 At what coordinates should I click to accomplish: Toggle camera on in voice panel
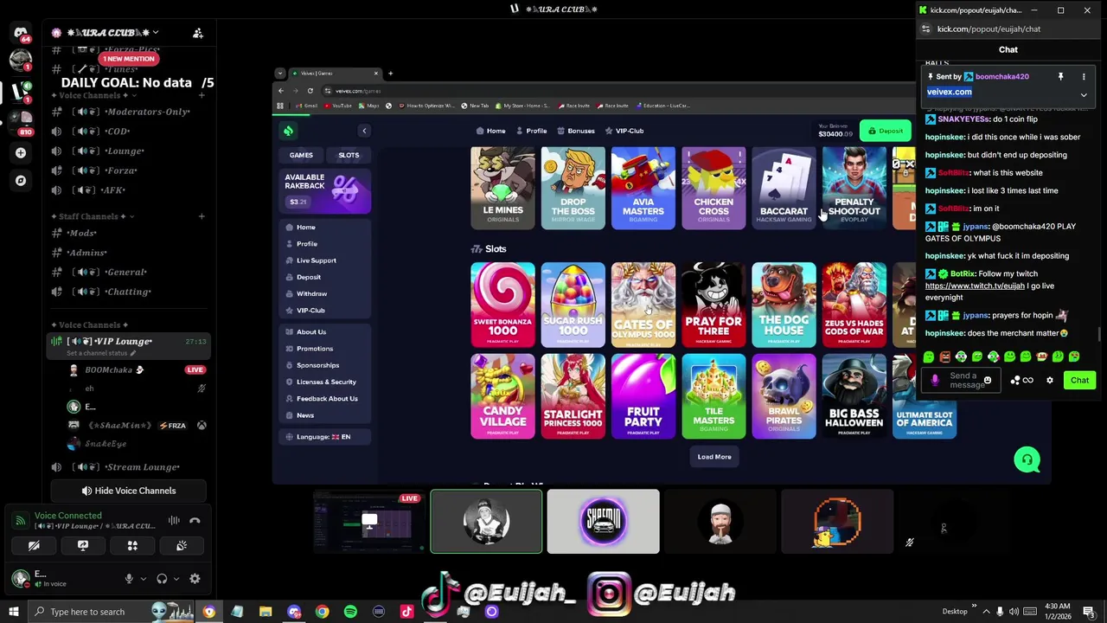[x=34, y=546]
